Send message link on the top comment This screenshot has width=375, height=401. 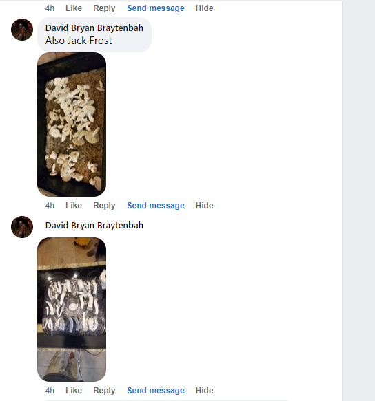[x=156, y=8]
